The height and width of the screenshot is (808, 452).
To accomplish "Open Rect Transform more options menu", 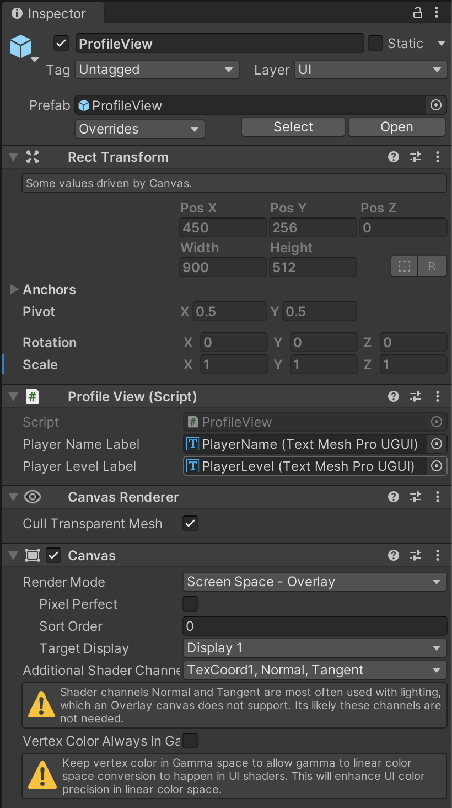I will [438, 157].
